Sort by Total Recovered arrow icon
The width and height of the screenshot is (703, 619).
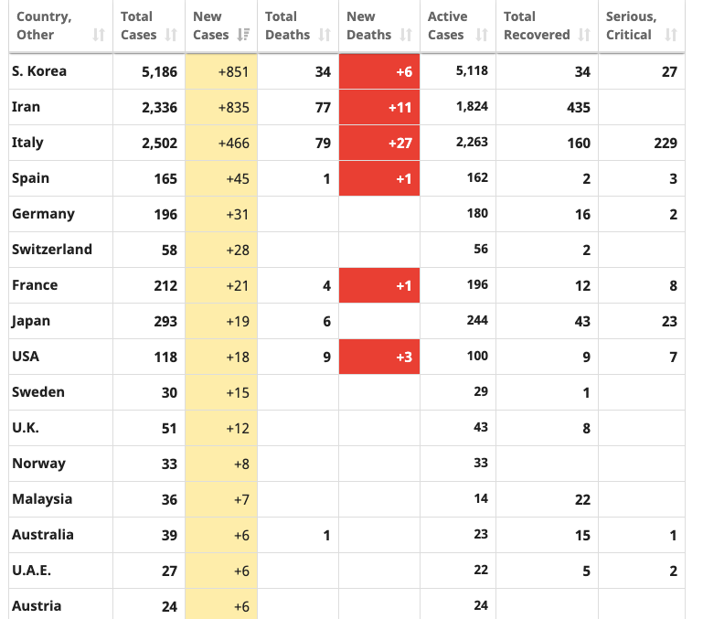click(x=584, y=35)
